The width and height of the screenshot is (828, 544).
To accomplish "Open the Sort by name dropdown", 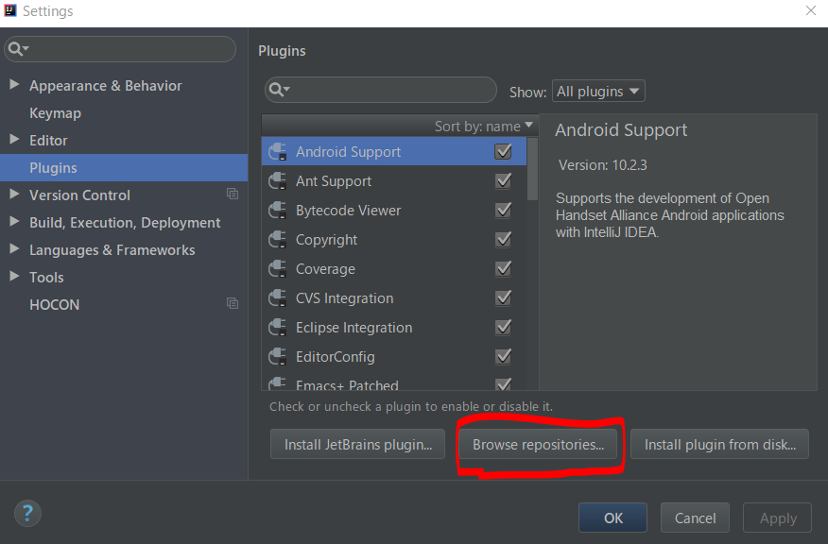I will (483, 127).
